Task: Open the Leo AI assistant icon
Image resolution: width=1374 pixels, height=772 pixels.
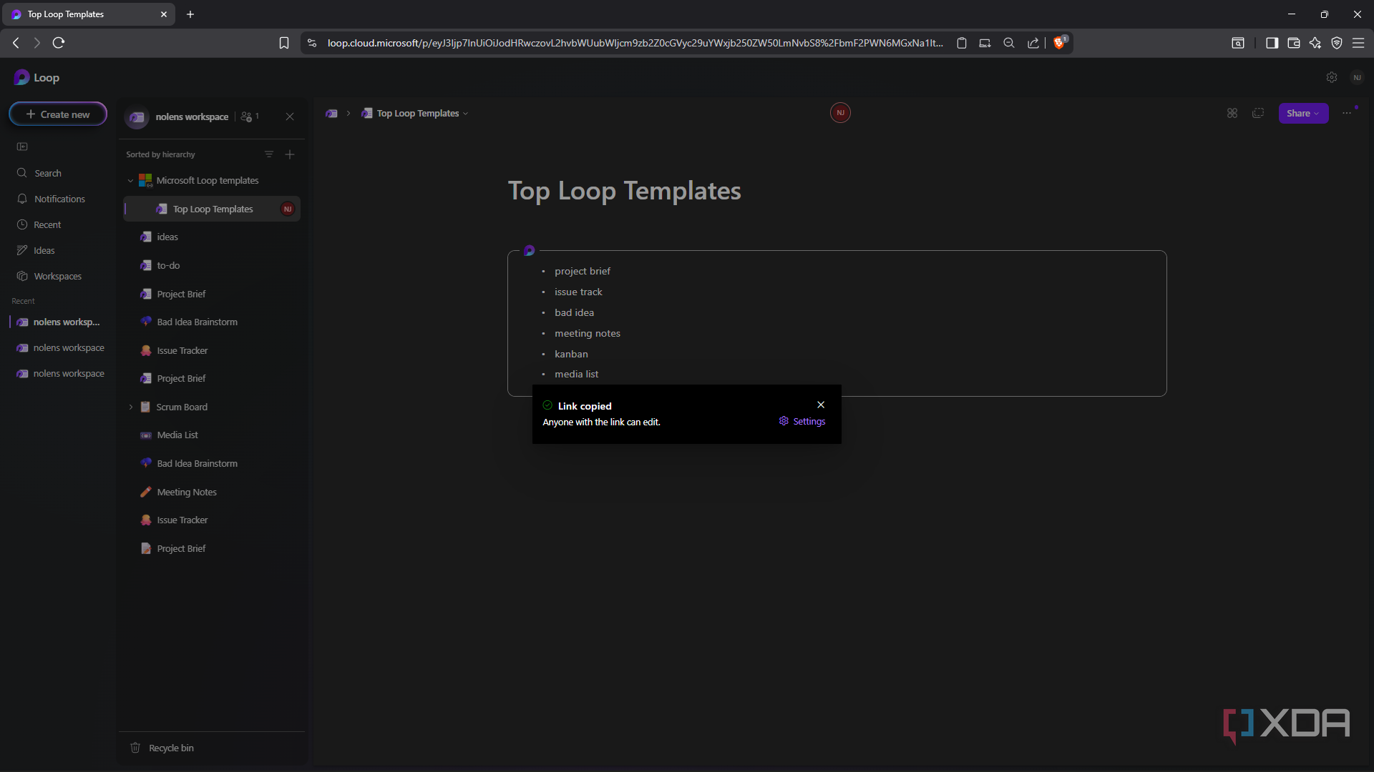Action: (x=1315, y=43)
